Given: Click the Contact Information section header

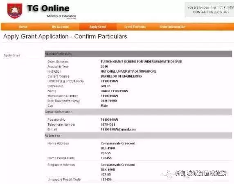Looking at the screenshot, I should point(138,112).
